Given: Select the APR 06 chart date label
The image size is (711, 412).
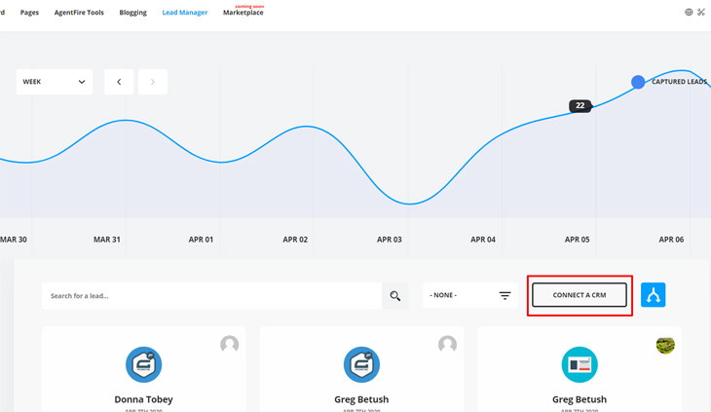Looking at the screenshot, I should [671, 240].
